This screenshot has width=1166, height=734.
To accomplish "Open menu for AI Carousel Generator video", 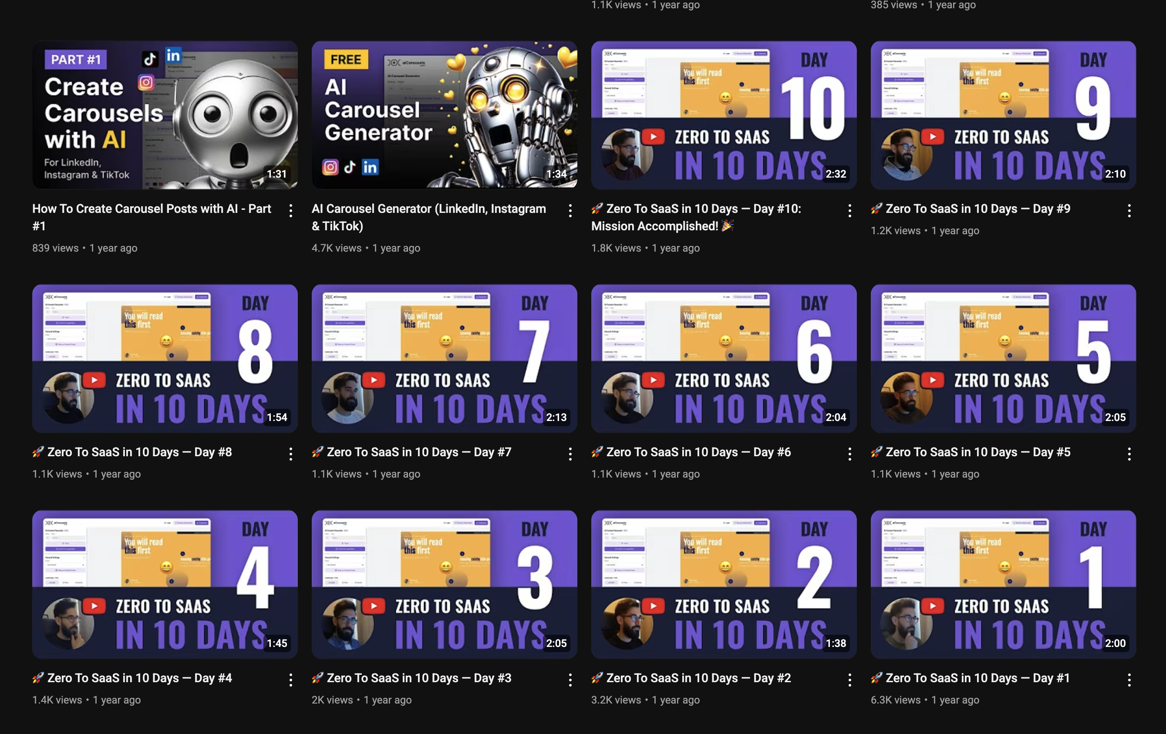I will click(x=570, y=211).
